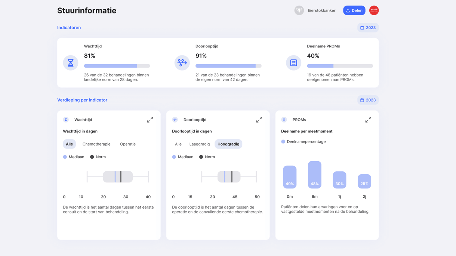Switch to the Laaggradig filter in Doorlooptijd
This screenshot has height=256, width=456.
click(200, 144)
